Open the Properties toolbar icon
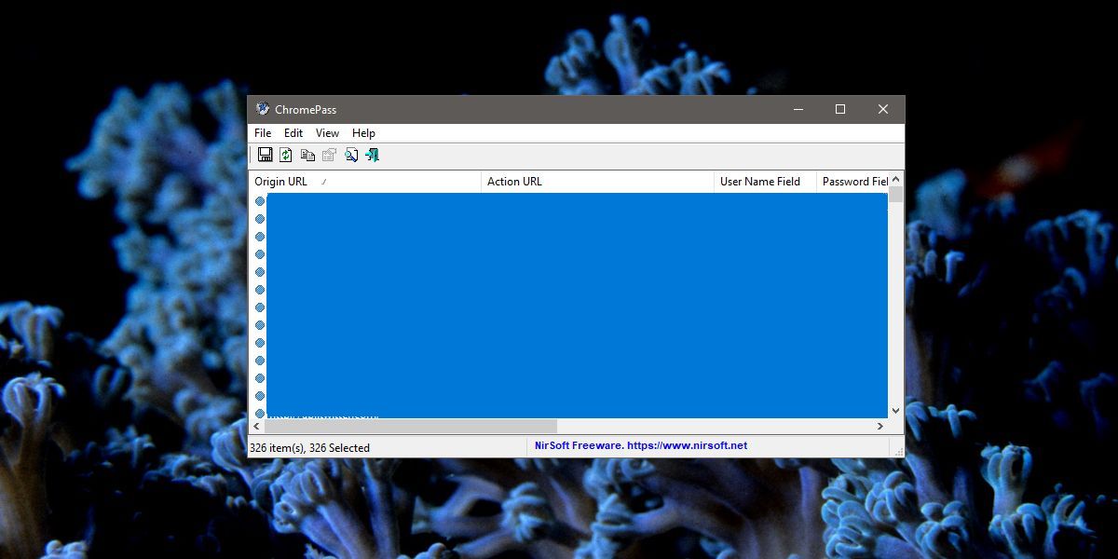Image resolution: width=1118 pixels, height=559 pixels. pos(329,155)
